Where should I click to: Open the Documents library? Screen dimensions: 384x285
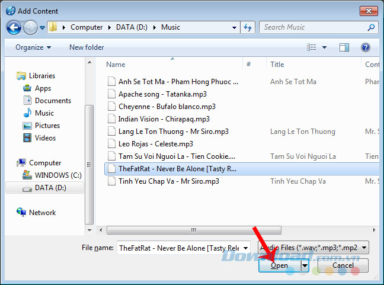[47, 100]
